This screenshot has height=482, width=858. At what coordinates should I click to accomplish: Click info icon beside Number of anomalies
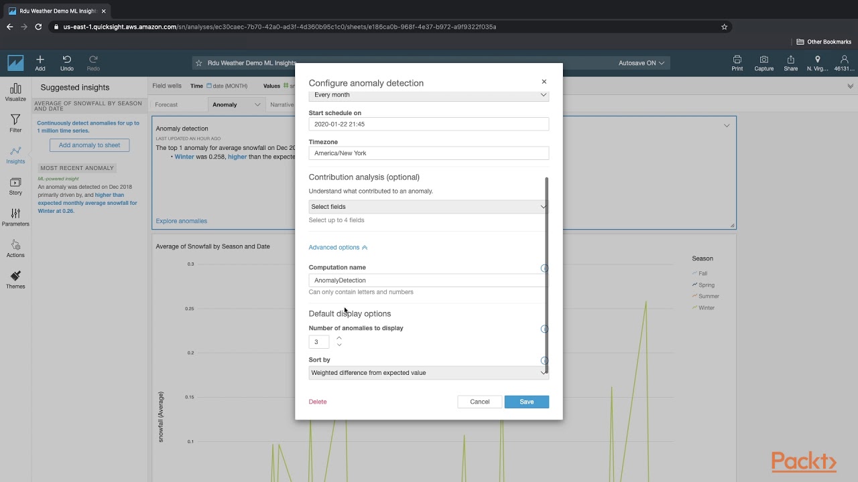(544, 329)
